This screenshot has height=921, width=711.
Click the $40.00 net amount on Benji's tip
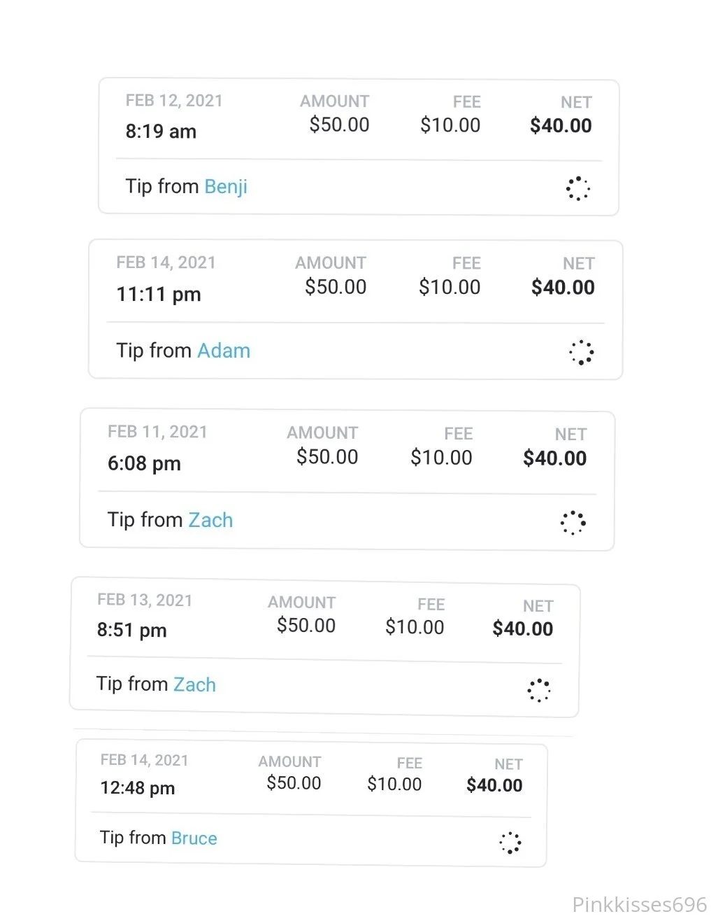point(561,126)
